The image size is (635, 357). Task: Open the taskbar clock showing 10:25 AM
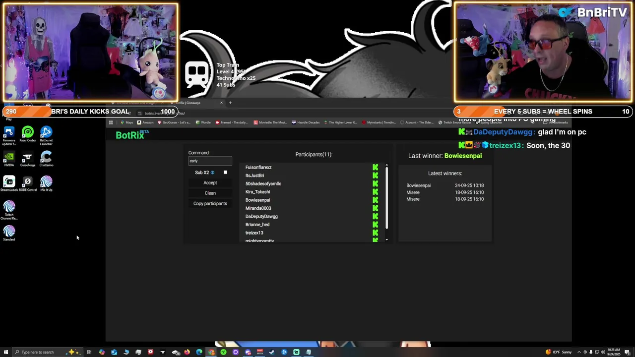point(613,352)
